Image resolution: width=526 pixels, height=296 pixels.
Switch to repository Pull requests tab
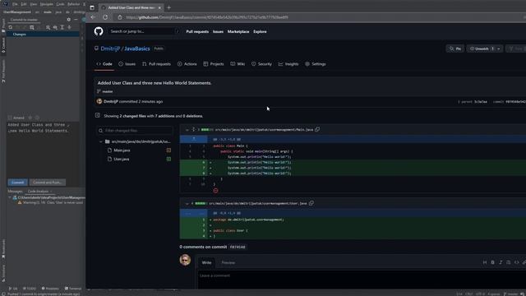[x=156, y=64]
